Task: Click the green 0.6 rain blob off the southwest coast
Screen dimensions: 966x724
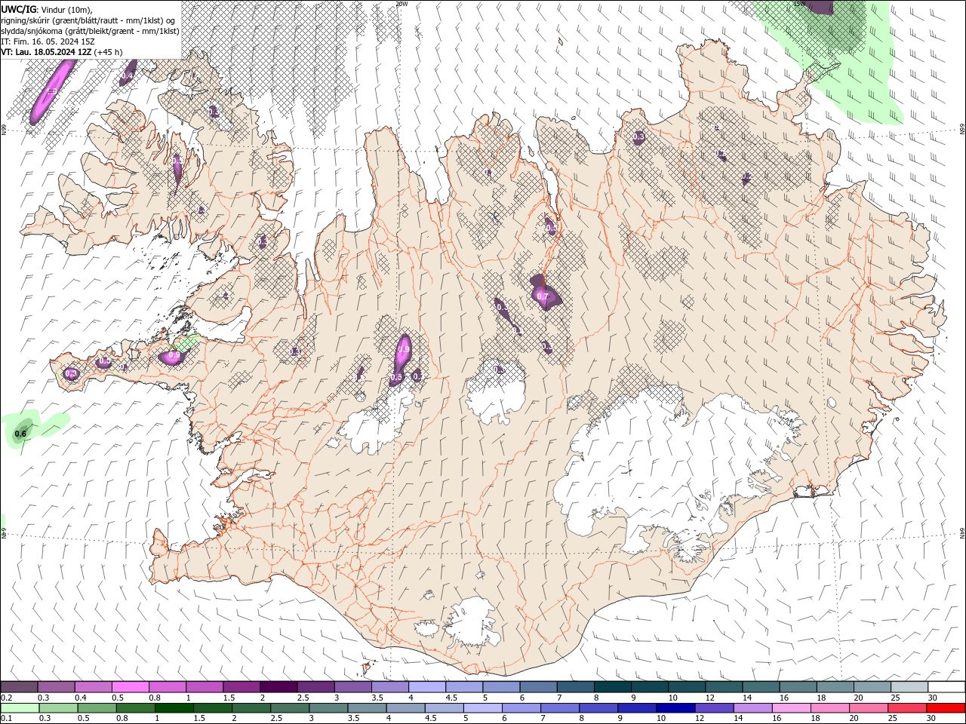Action: pyautogui.click(x=23, y=433)
